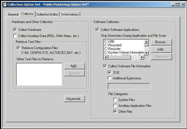Click Remove next to skip directories list
The image size is (187, 129).
click(161, 57)
